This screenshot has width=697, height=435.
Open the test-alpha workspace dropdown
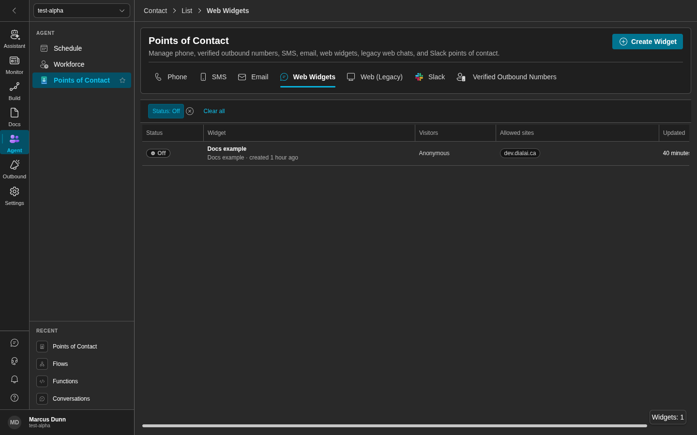[82, 11]
